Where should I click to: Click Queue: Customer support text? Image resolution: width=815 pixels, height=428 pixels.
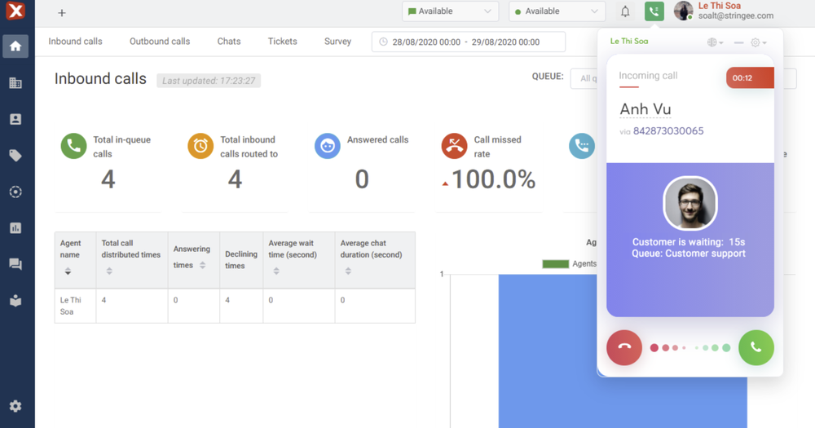click(689, 254)
